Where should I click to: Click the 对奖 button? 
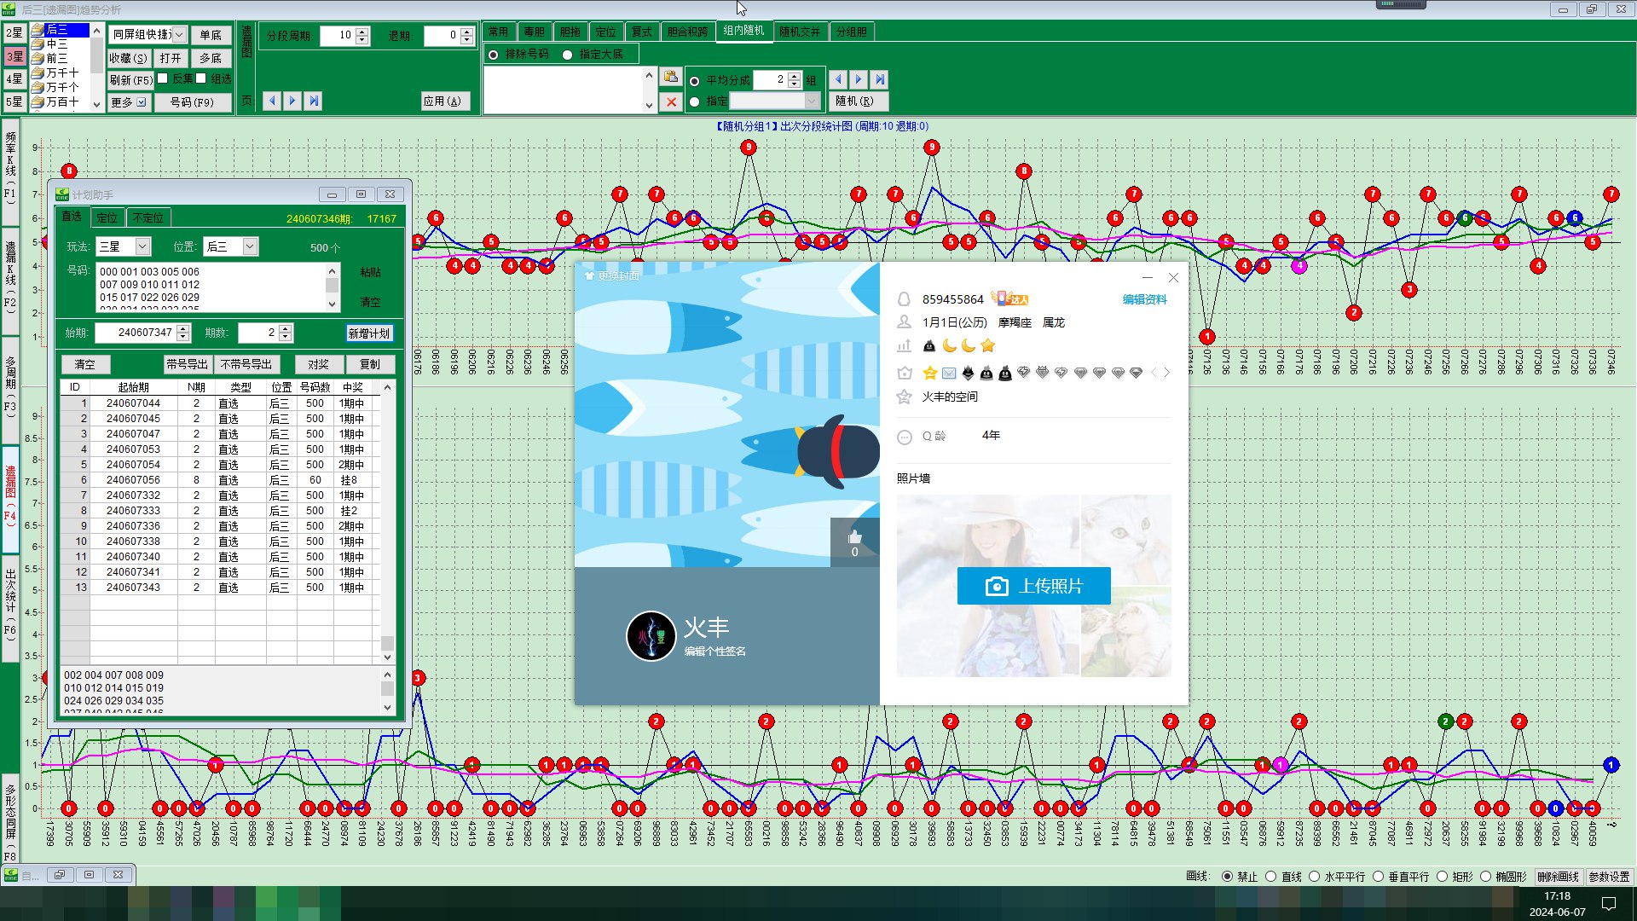[x=318, y=364]
